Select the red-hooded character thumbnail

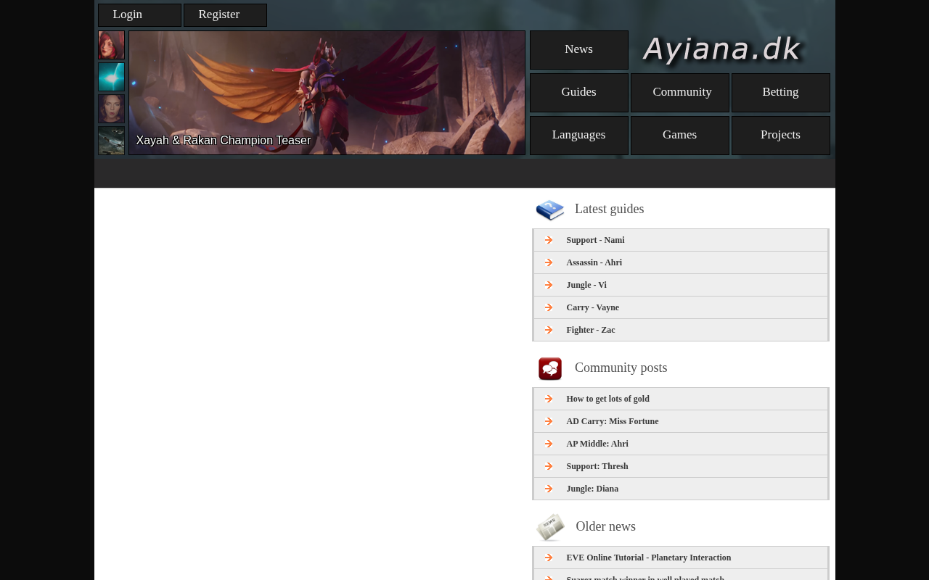pyautogui.click(x=112, y=45)
